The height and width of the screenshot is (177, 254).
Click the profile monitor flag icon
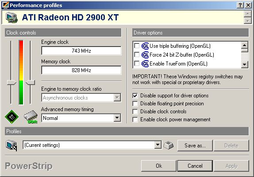[12, 146]
